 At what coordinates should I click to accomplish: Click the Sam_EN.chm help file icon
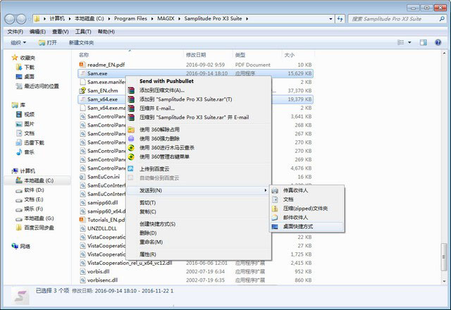point(82,91)
